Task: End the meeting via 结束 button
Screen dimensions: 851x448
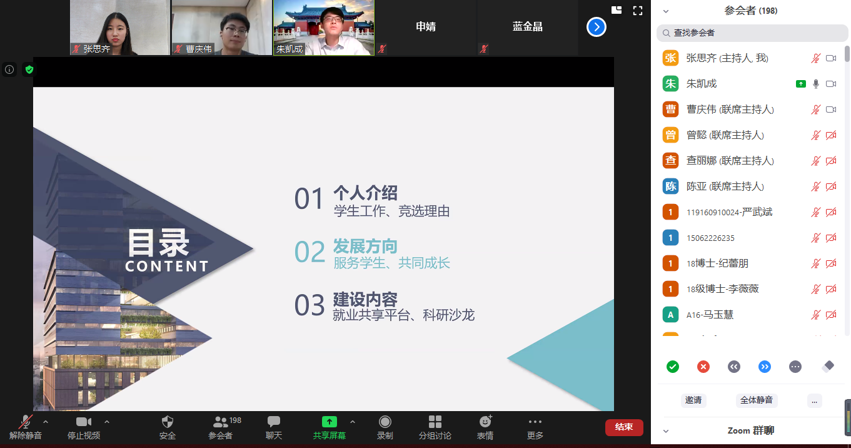Action: click(623, 427)
